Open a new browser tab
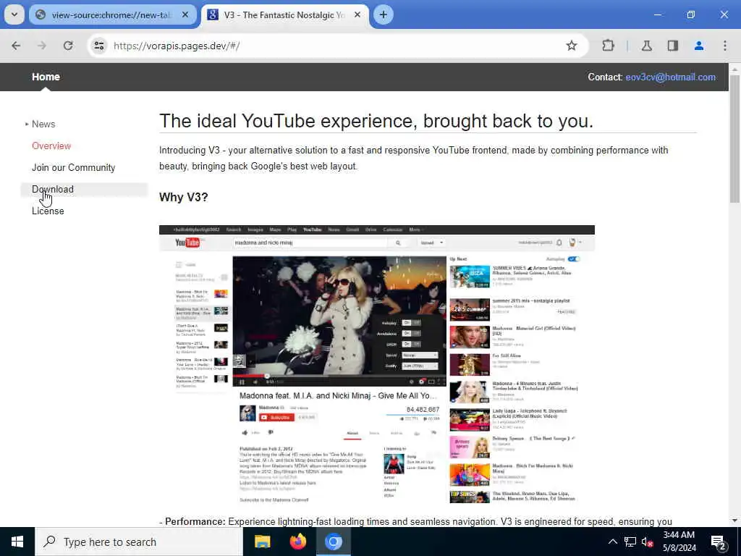Screen dimensions: 741x556 [384, 14]
